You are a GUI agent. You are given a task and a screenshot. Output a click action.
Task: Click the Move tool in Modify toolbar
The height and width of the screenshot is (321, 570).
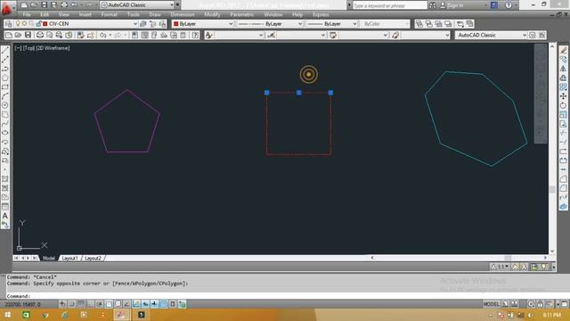[563, 96]
